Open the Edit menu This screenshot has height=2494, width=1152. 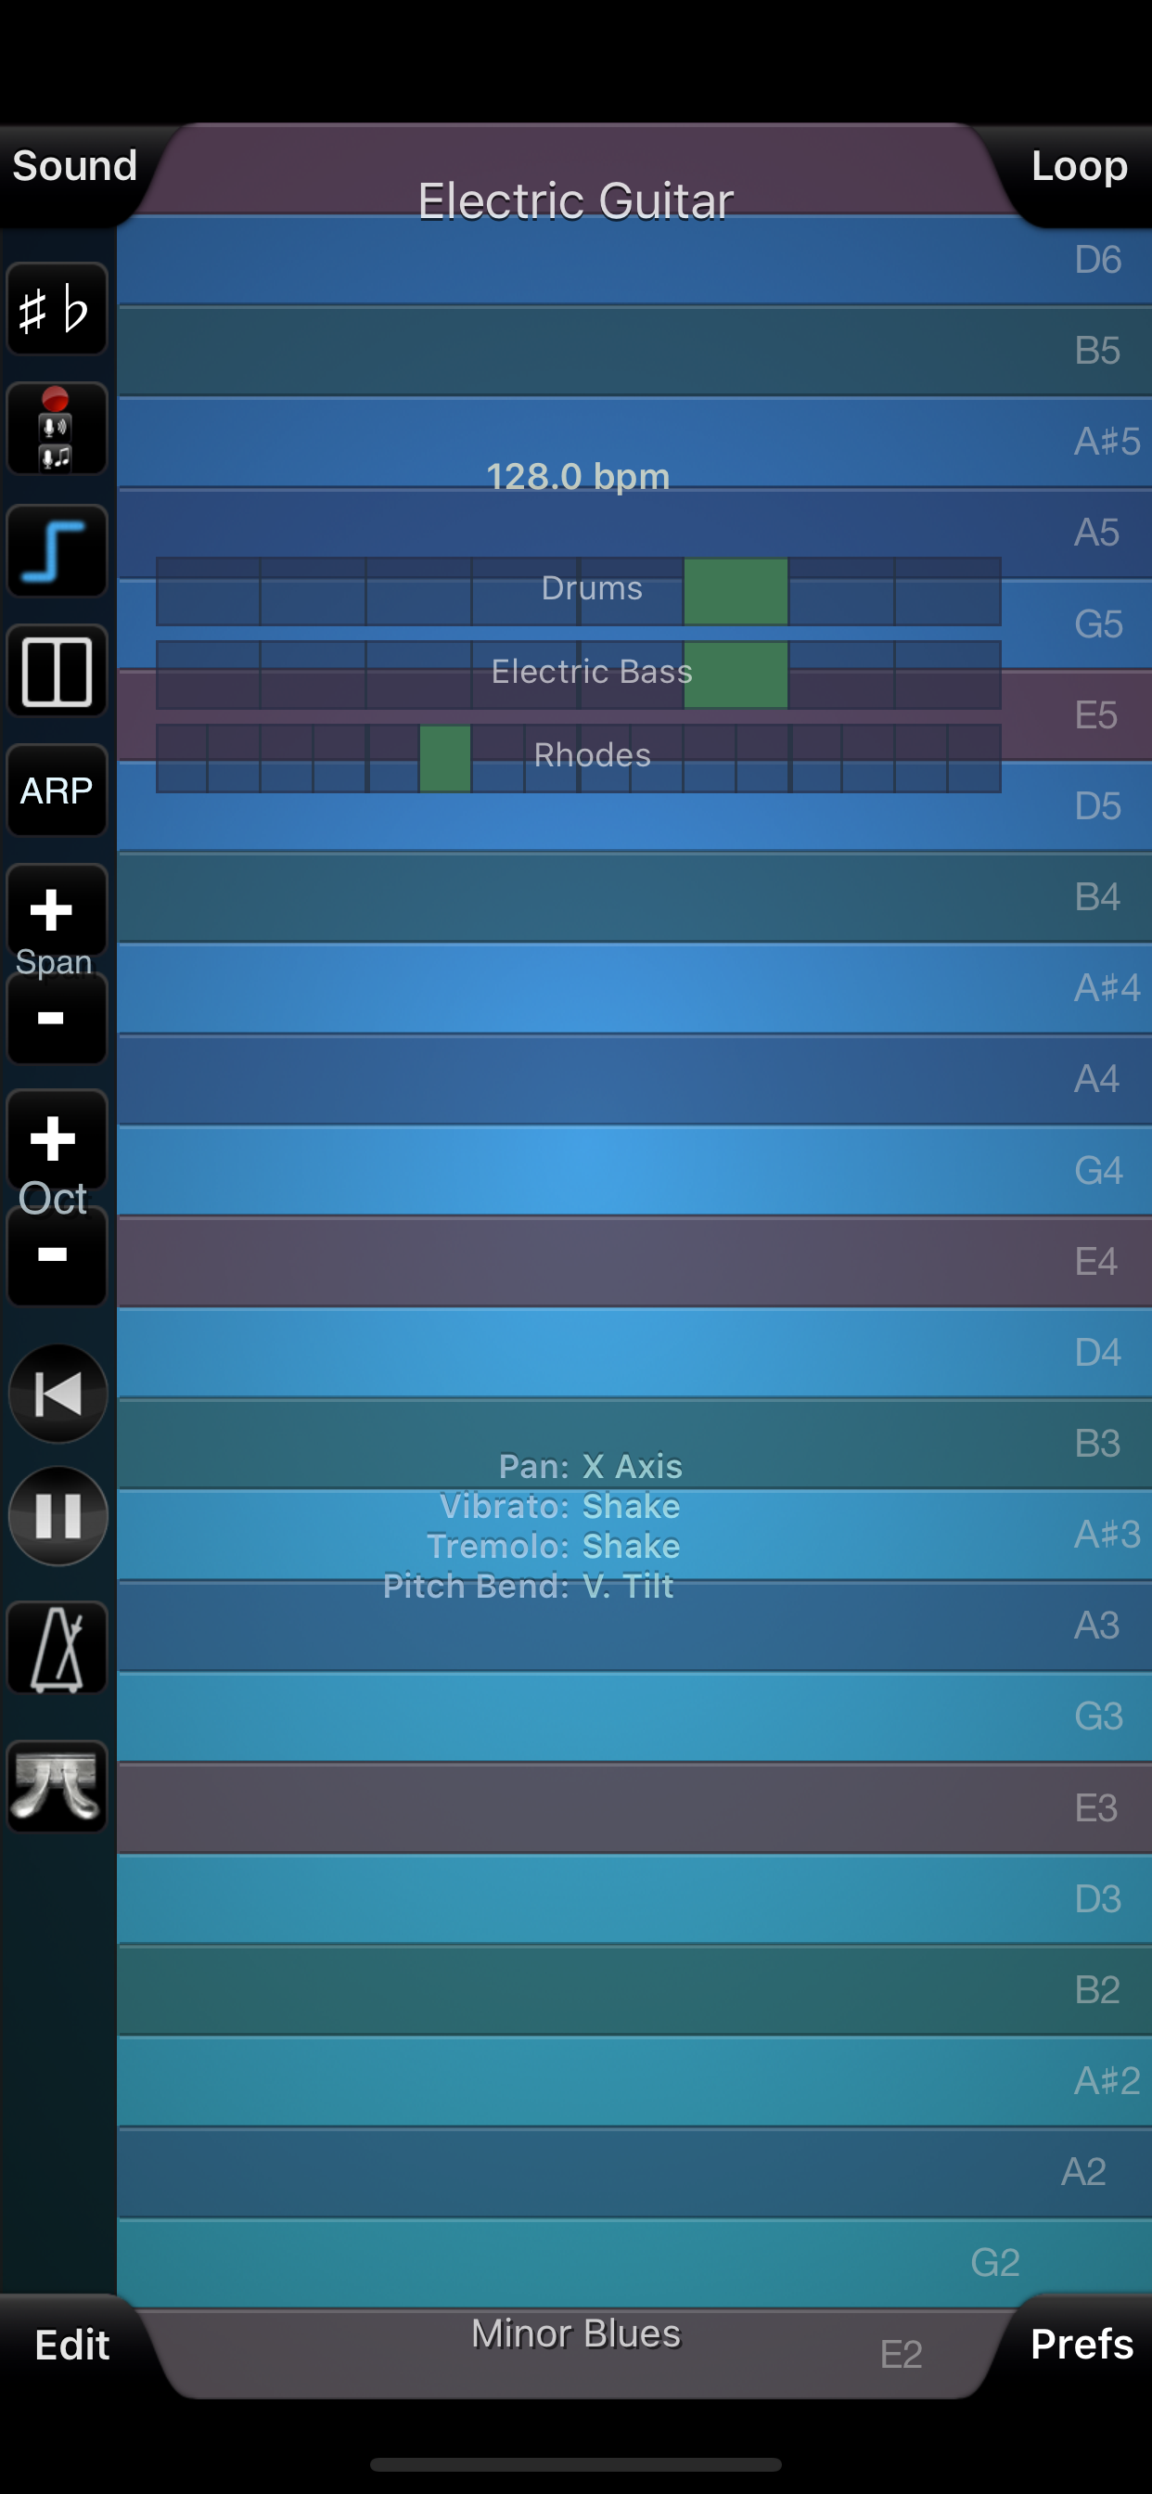[72, 2345]
